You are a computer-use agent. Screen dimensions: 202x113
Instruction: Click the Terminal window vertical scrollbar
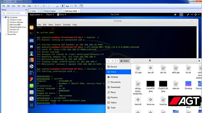197,42
